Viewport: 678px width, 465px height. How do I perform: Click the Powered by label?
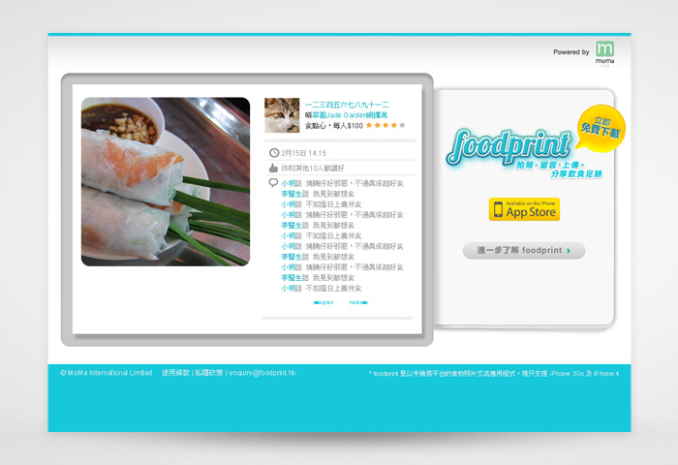pos(571,52)
